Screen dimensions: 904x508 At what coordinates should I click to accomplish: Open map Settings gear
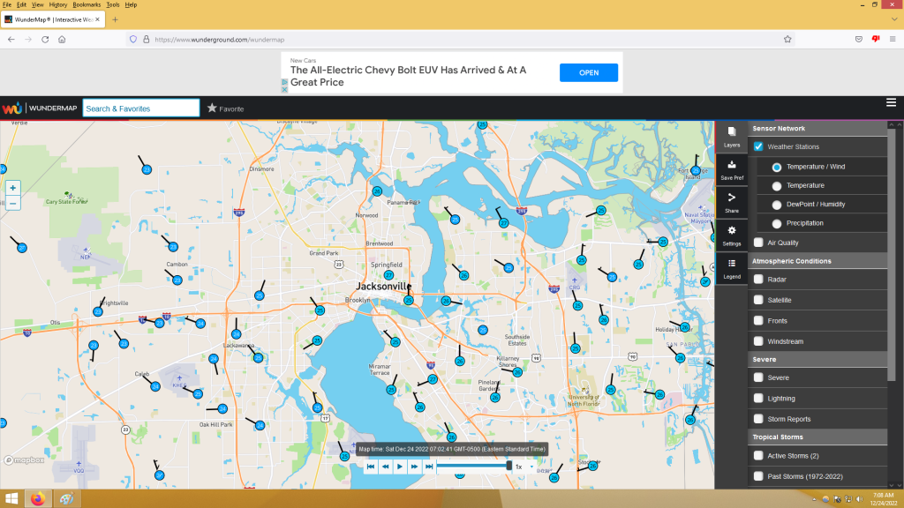(731, 234)
